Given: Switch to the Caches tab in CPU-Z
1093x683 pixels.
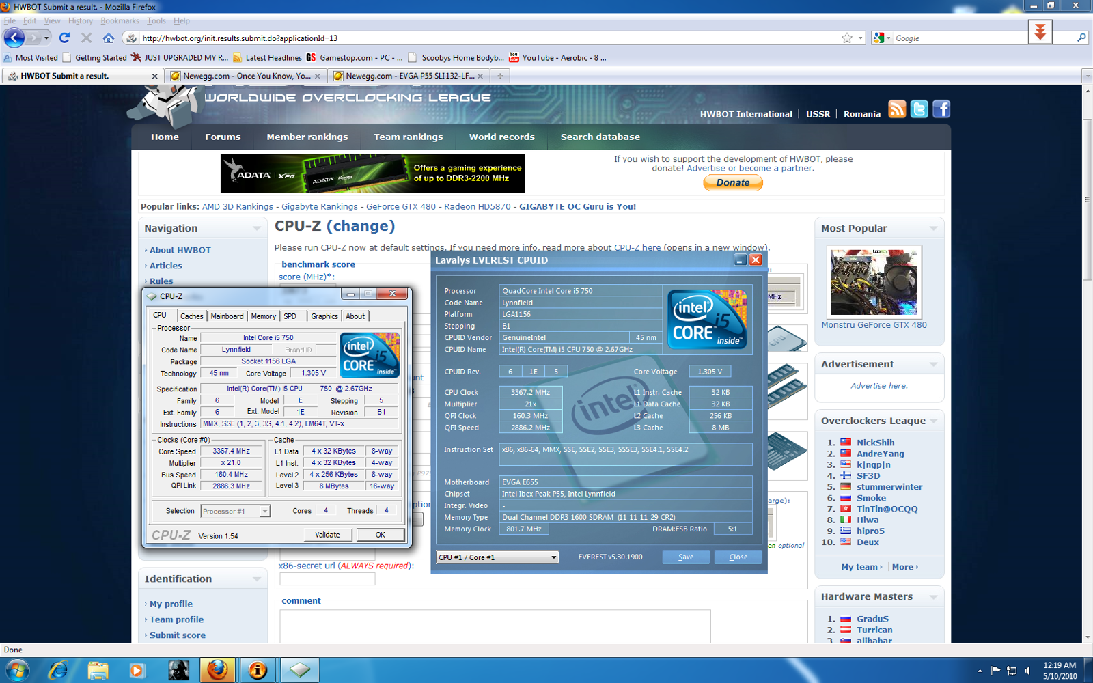Looking at the screenshot, I should [192, 316].
